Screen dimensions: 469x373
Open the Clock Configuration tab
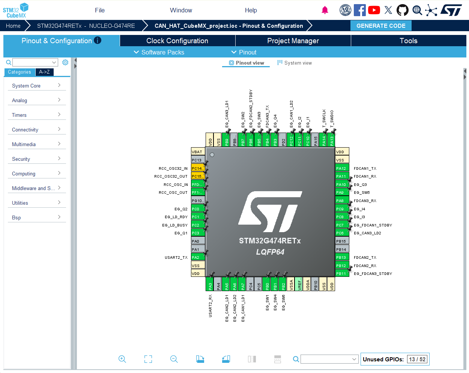[x=177, y=41]
